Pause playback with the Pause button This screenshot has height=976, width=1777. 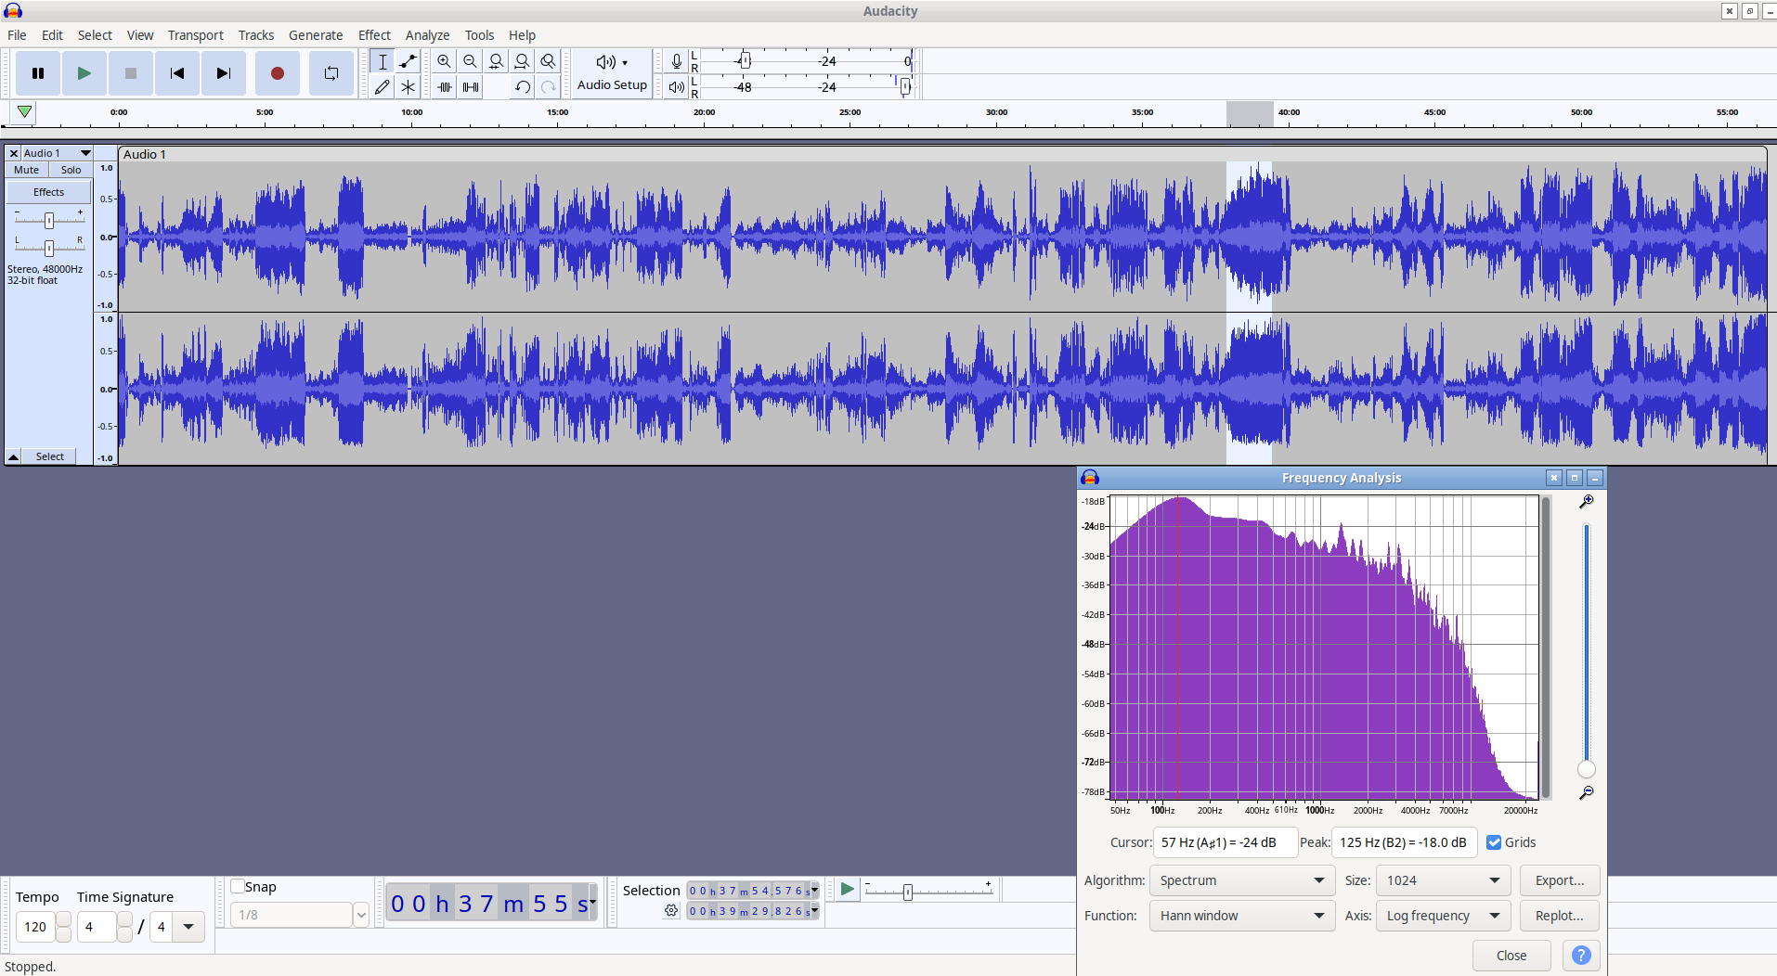tap(38, 73)
